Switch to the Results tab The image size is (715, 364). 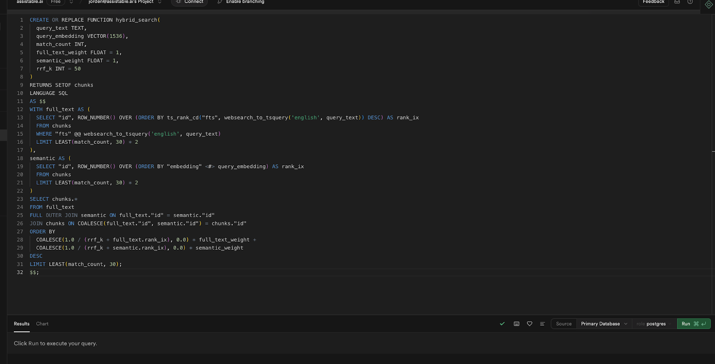click(21, 324)
